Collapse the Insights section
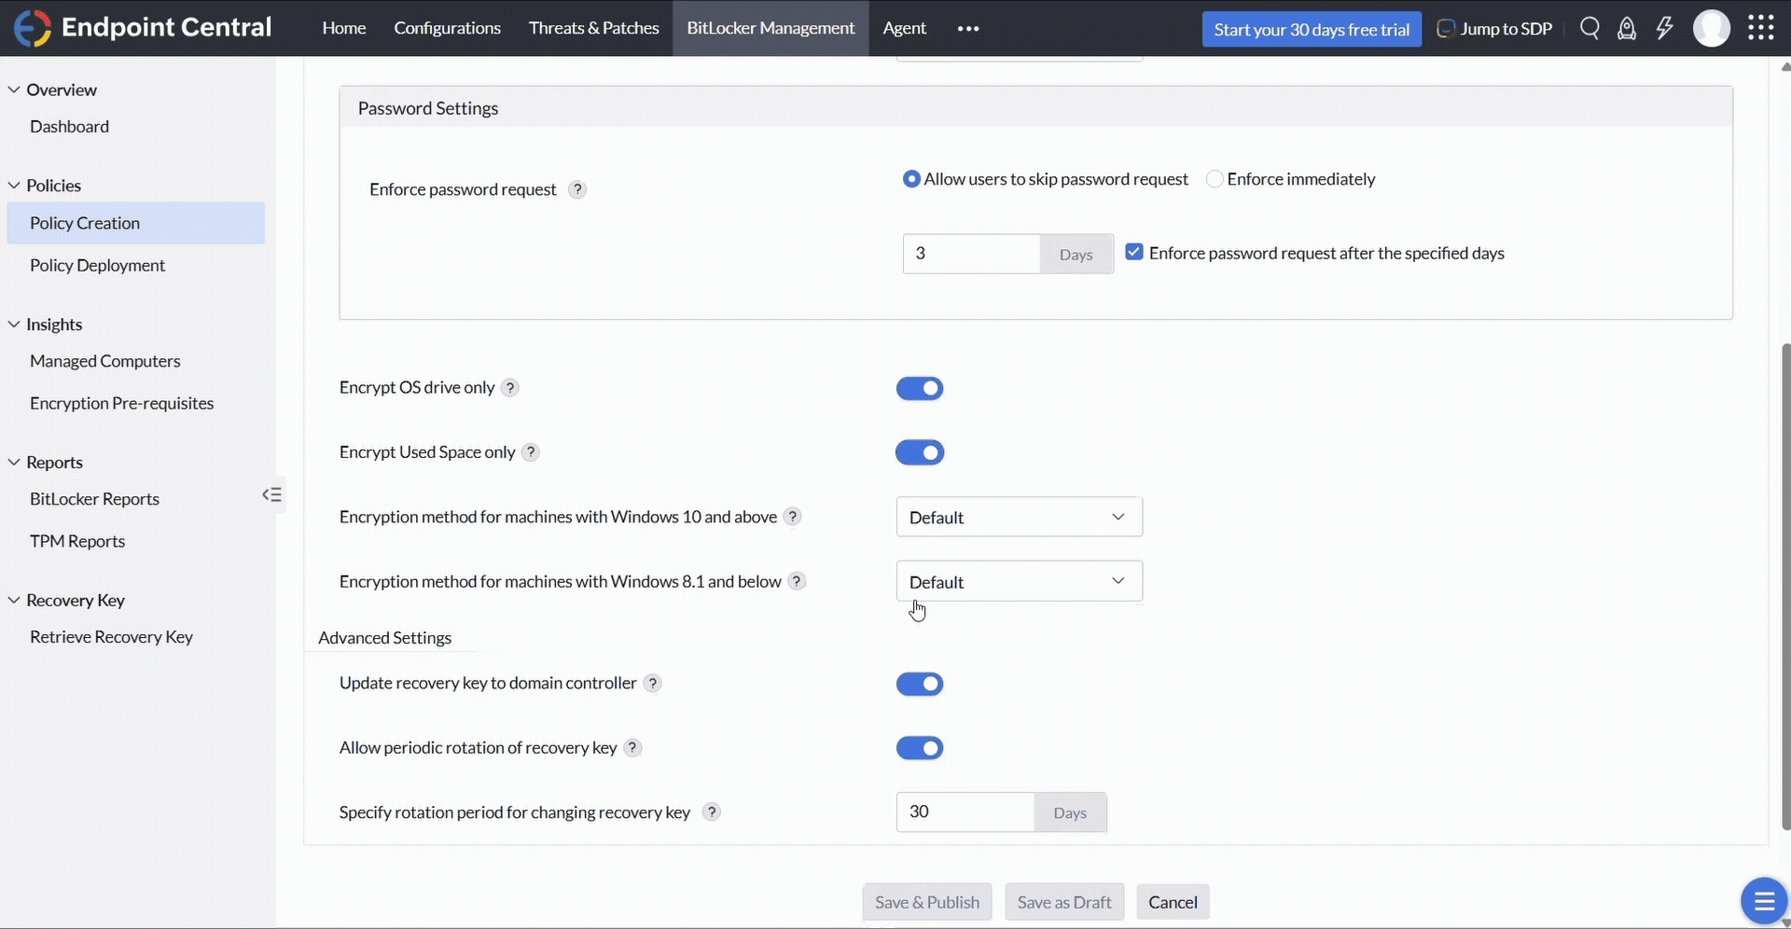1791x929 pixels. click(x=14, y=325)
